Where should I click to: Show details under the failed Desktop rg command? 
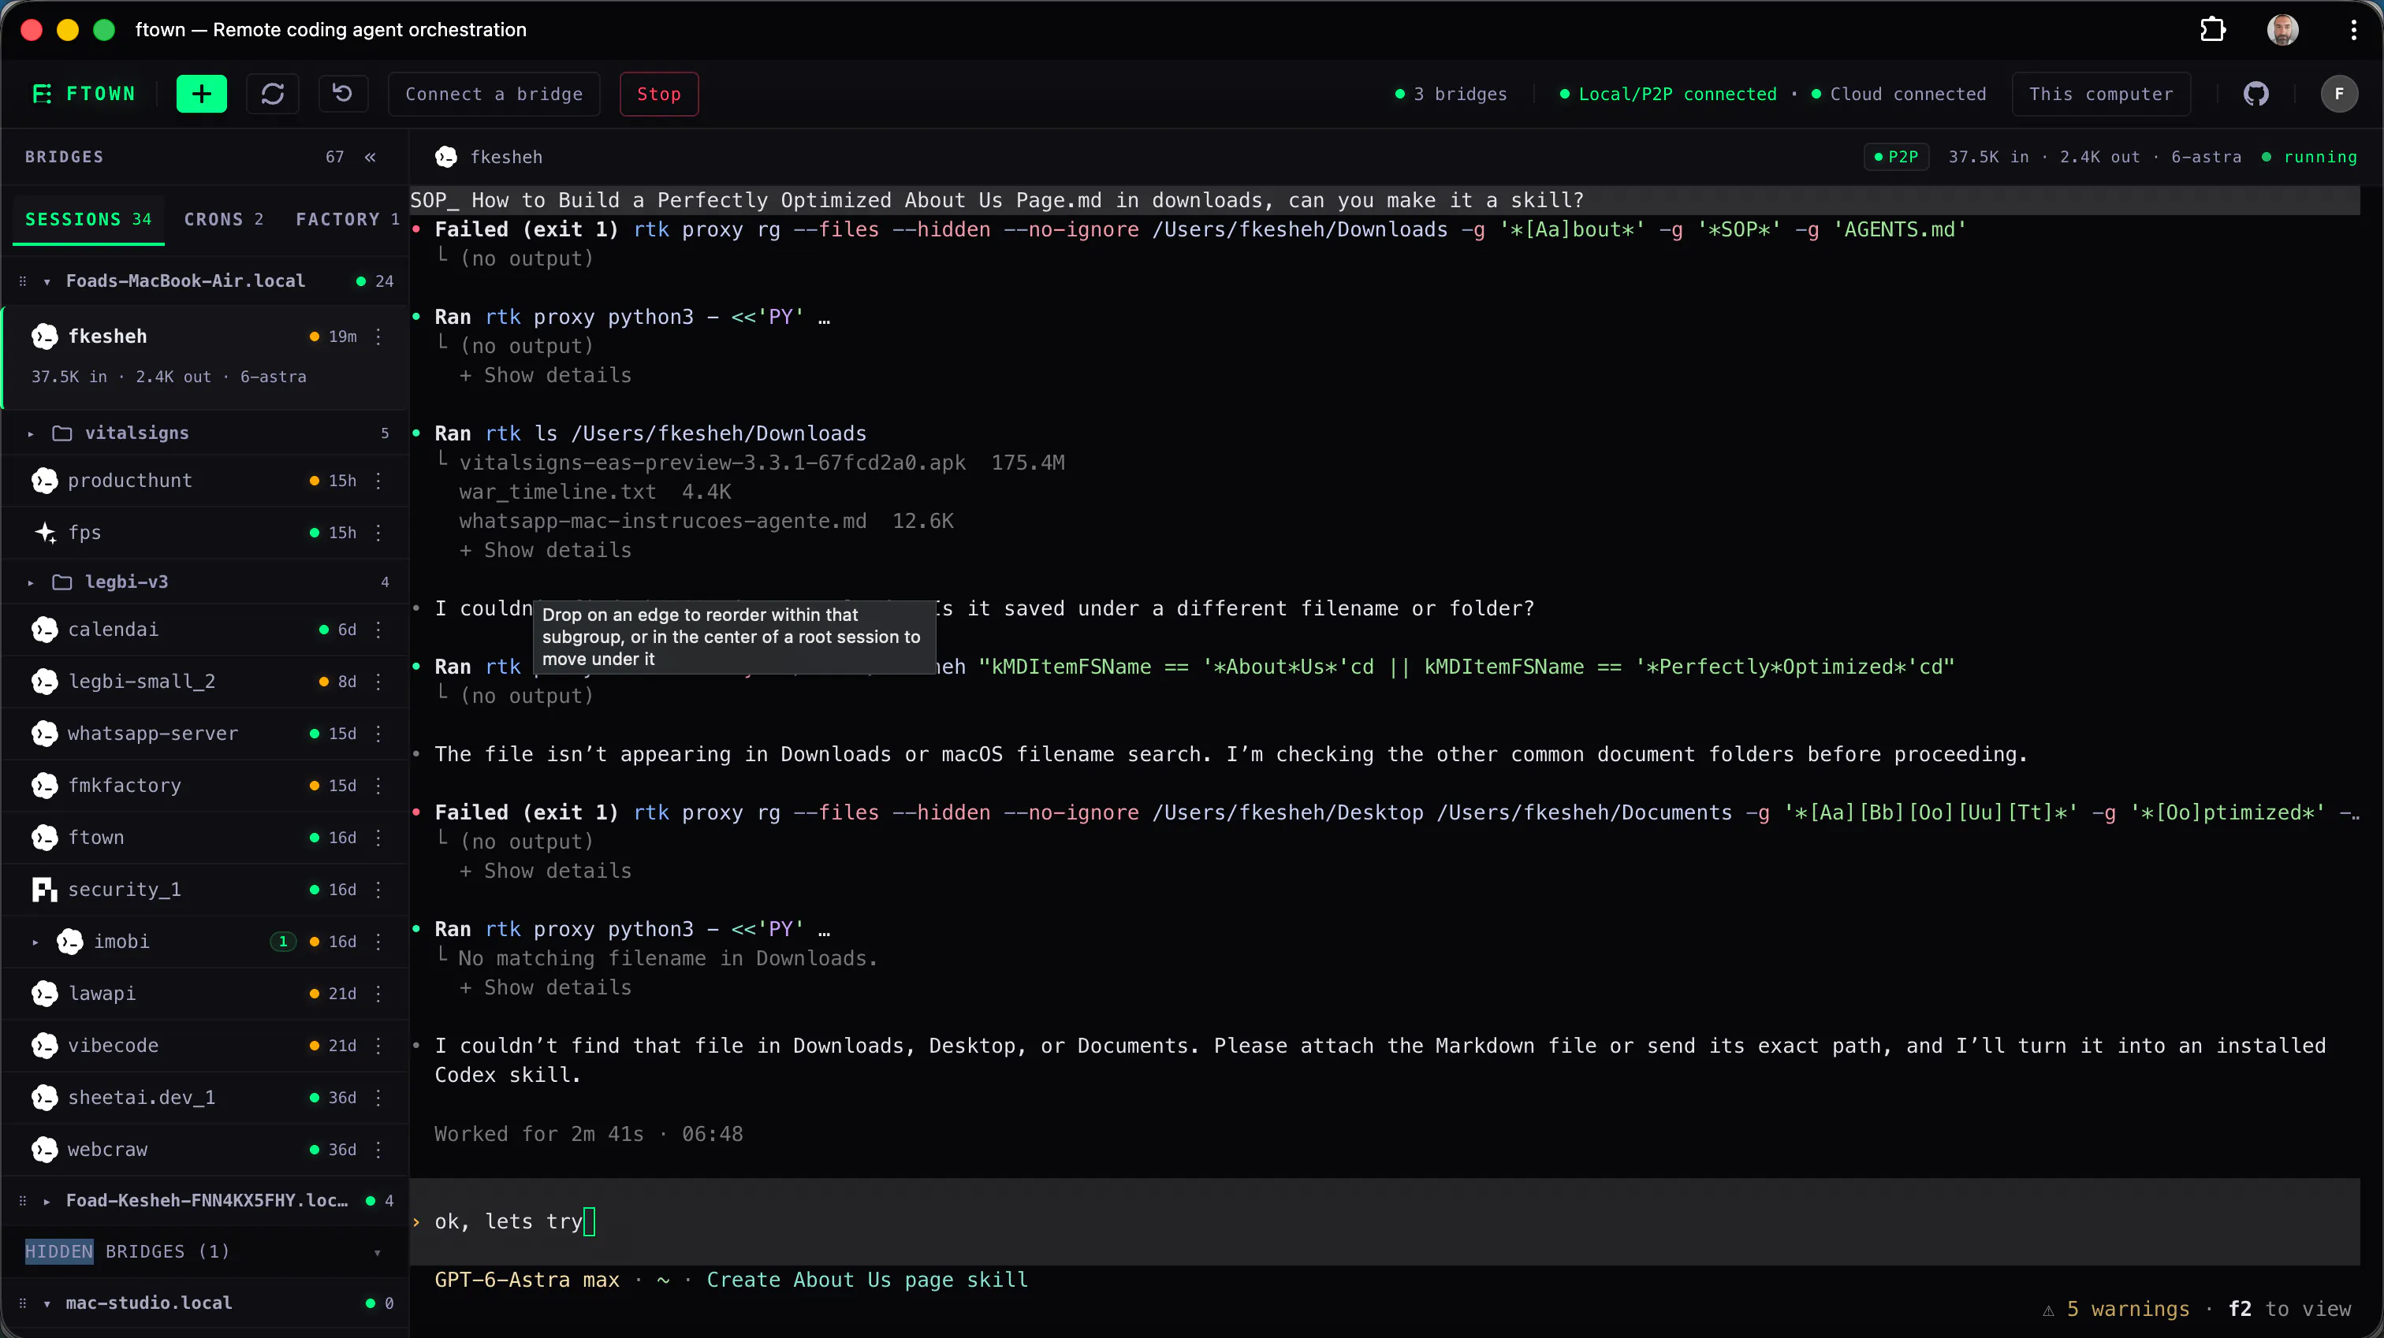pyautogui.click(x=546, y=872)
